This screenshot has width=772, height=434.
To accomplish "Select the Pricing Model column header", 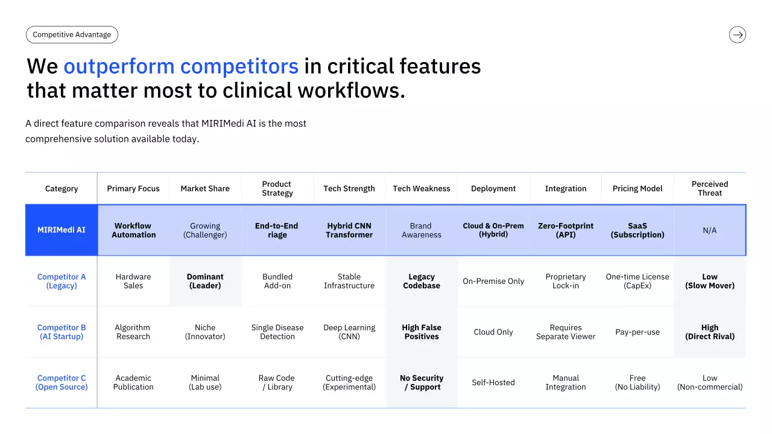I will 638,189.
